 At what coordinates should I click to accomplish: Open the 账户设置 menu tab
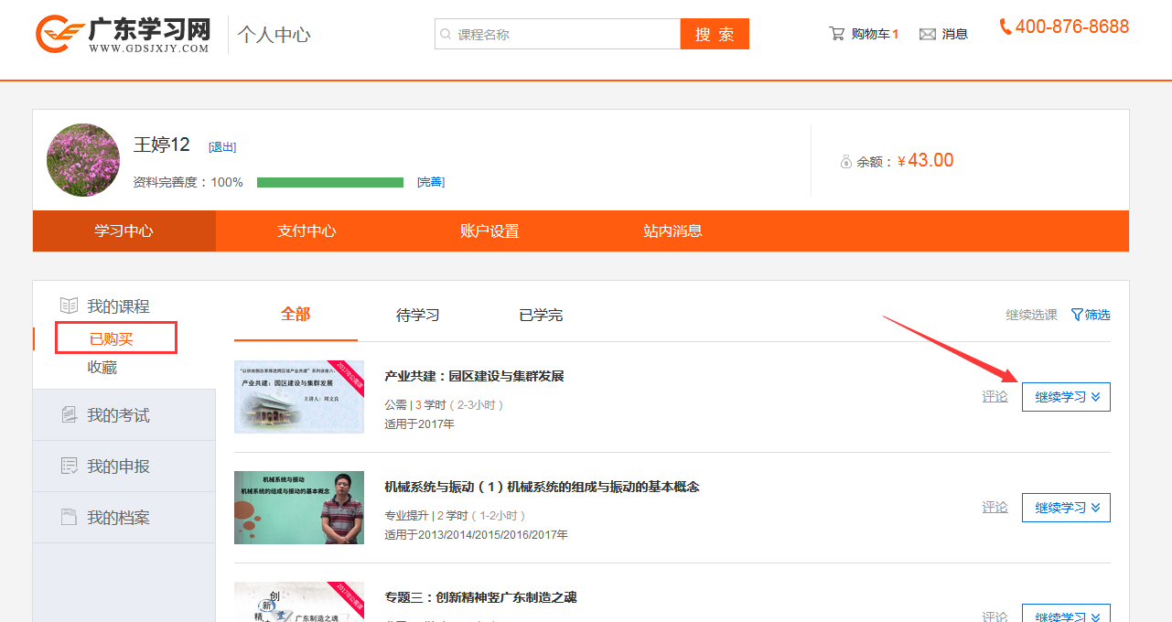pyautogui.click(x=489, y=231)
